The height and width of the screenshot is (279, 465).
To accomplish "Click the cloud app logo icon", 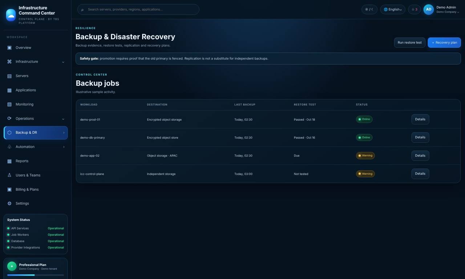I will pyautogui.click(x=11, y=15).
